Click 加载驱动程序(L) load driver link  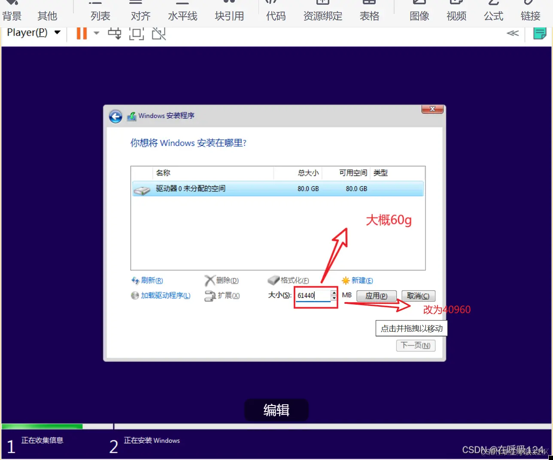click(x=161, y=296)
